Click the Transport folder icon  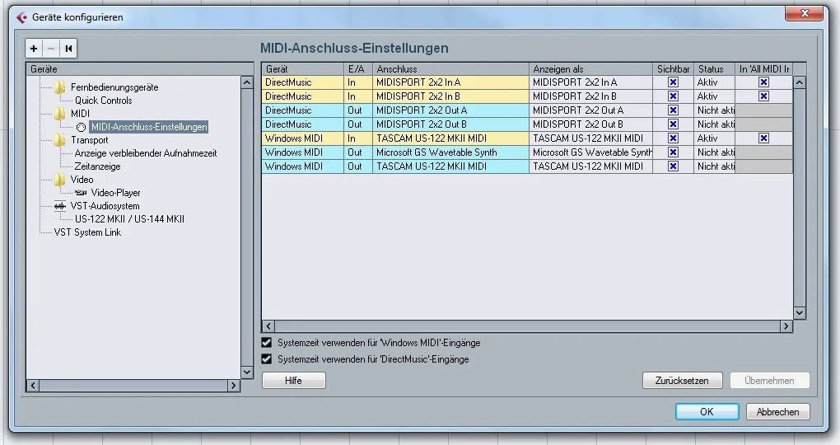click(x=59, y=140)
